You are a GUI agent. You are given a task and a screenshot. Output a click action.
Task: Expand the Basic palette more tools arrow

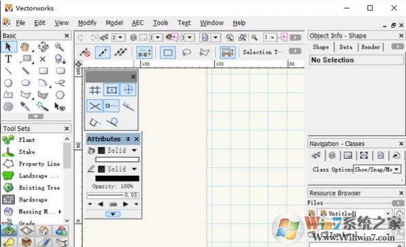point(36,117)
